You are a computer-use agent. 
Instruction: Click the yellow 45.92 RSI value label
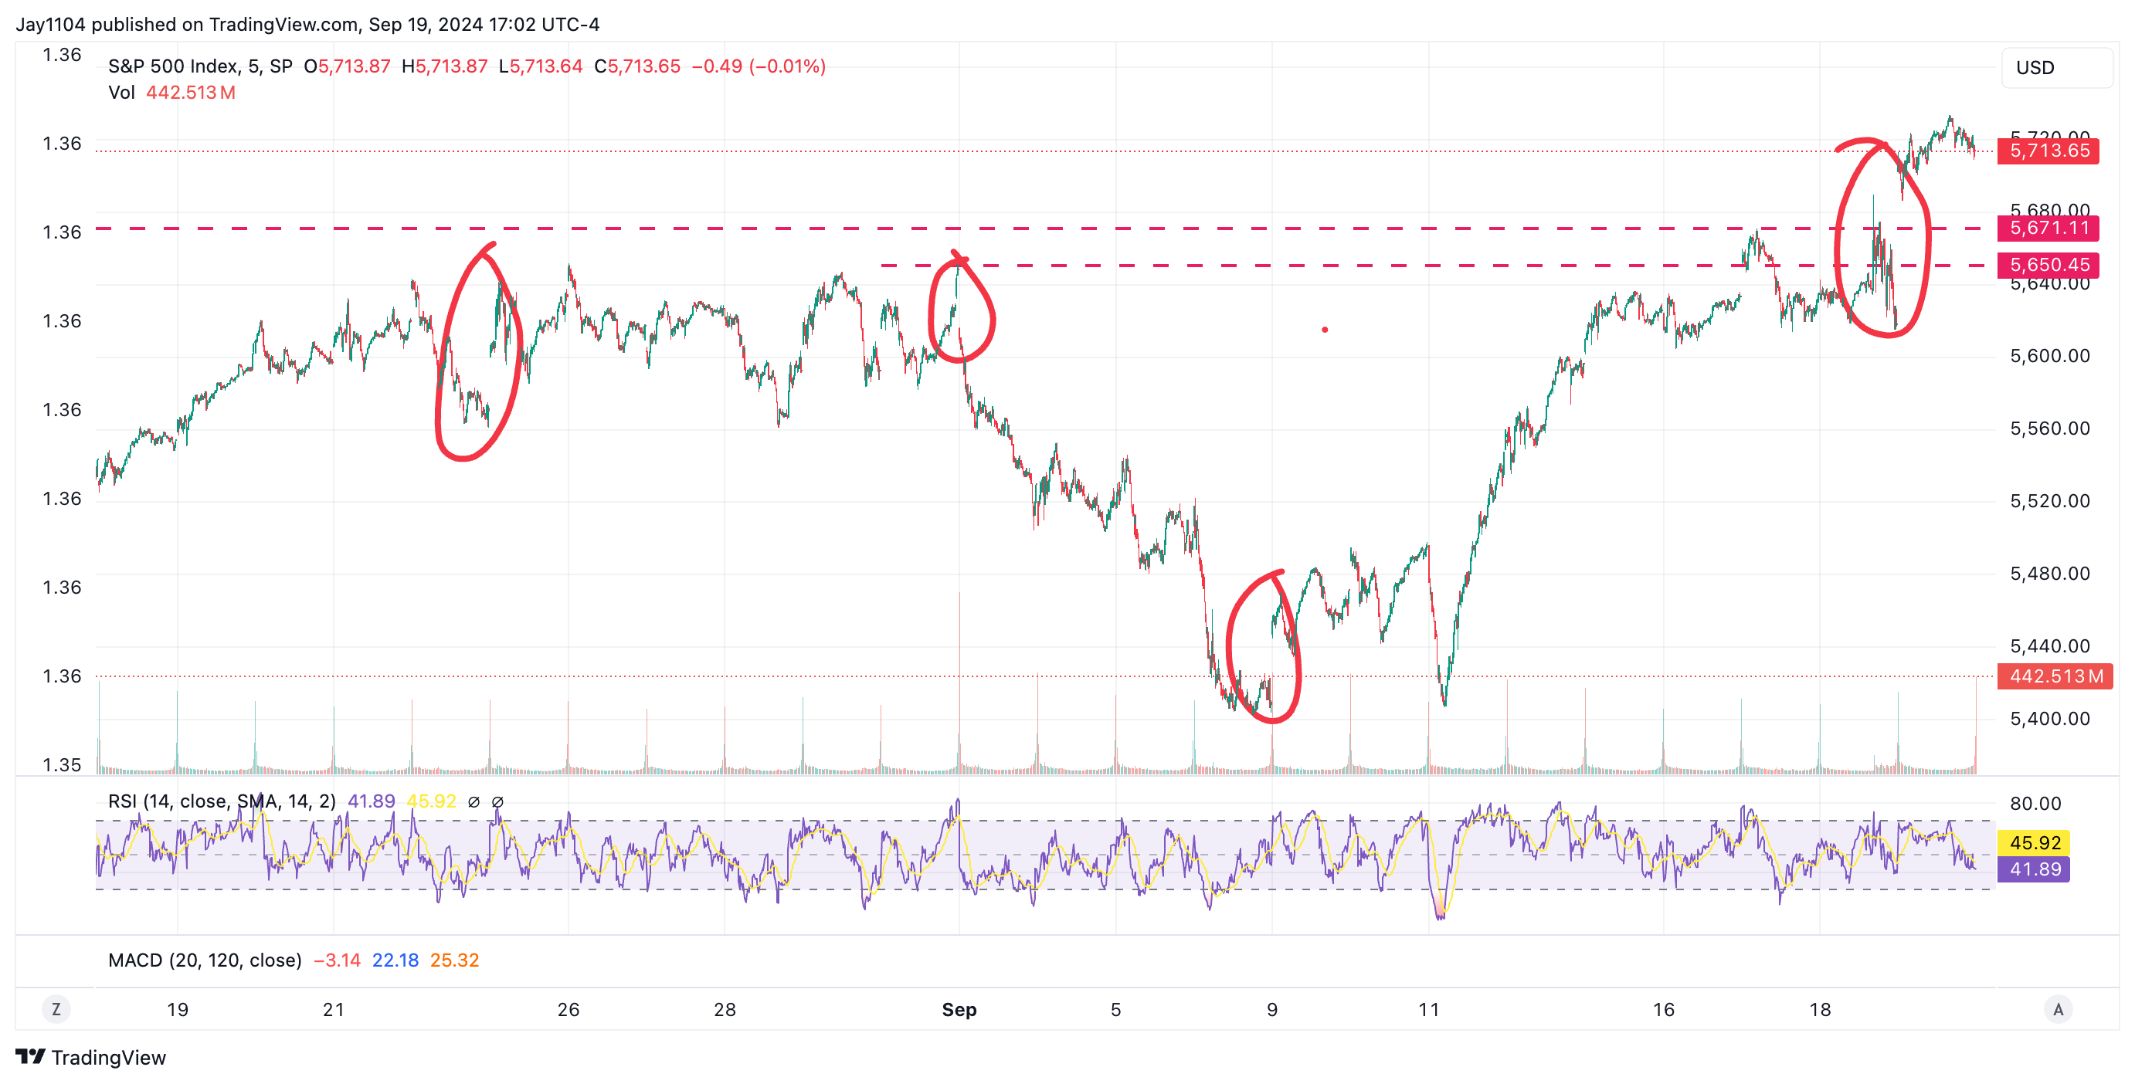coord(2034,843)
